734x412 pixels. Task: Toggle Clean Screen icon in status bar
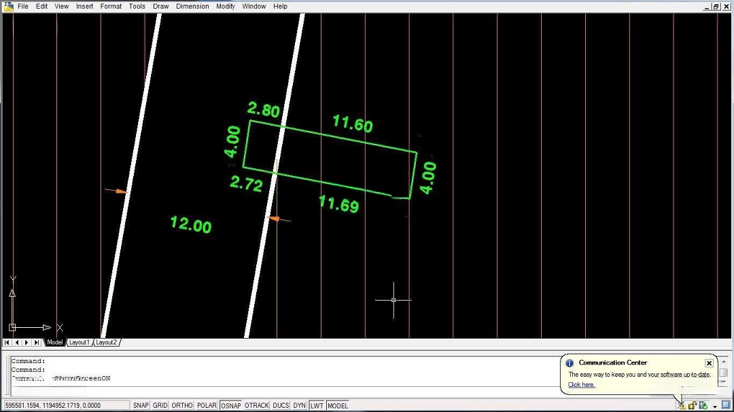726,405
